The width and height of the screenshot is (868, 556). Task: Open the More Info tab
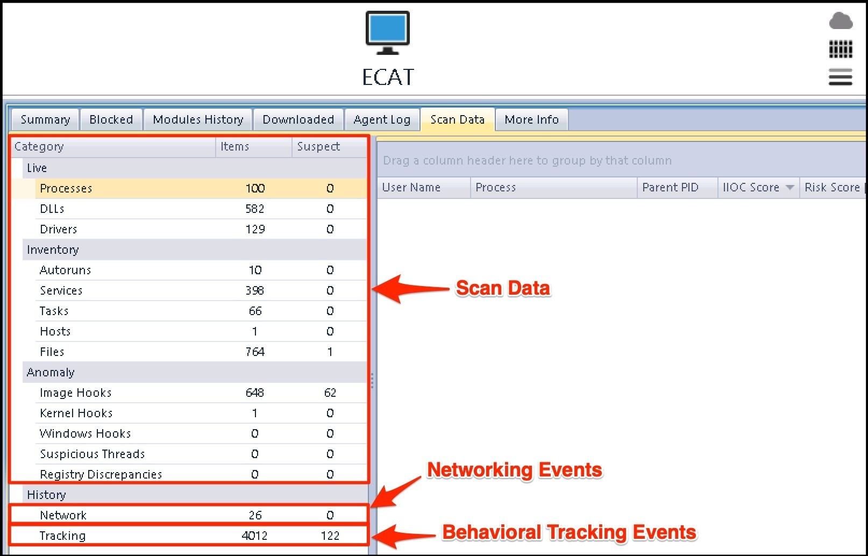tap(532, 119)
